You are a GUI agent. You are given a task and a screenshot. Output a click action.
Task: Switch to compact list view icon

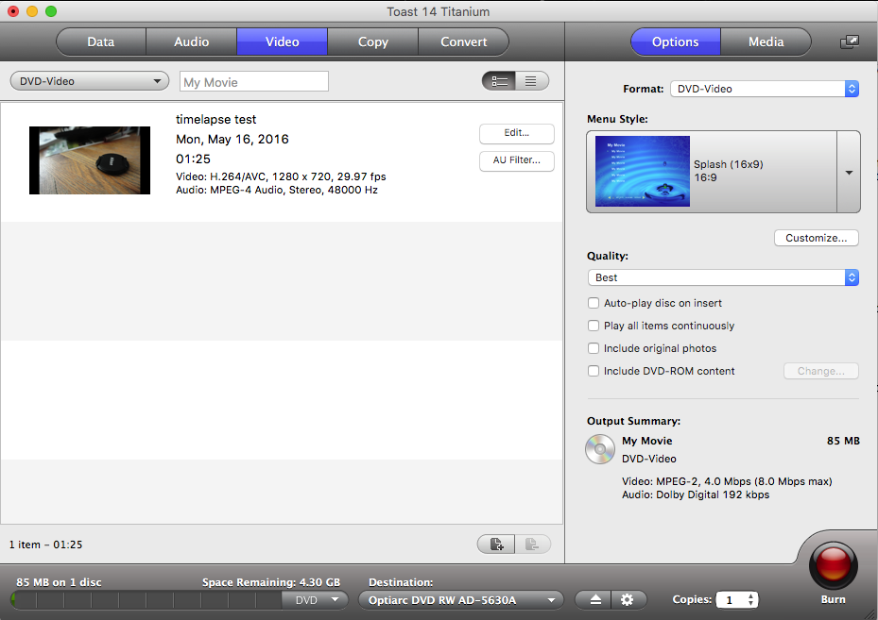[531, 81]
